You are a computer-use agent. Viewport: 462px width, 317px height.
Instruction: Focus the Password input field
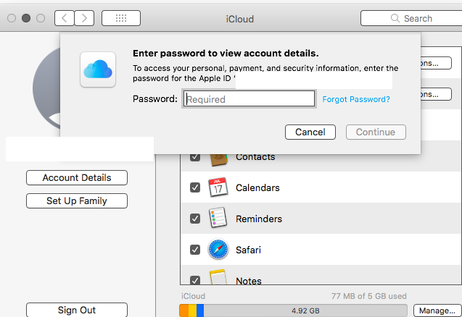pos(249,99)
